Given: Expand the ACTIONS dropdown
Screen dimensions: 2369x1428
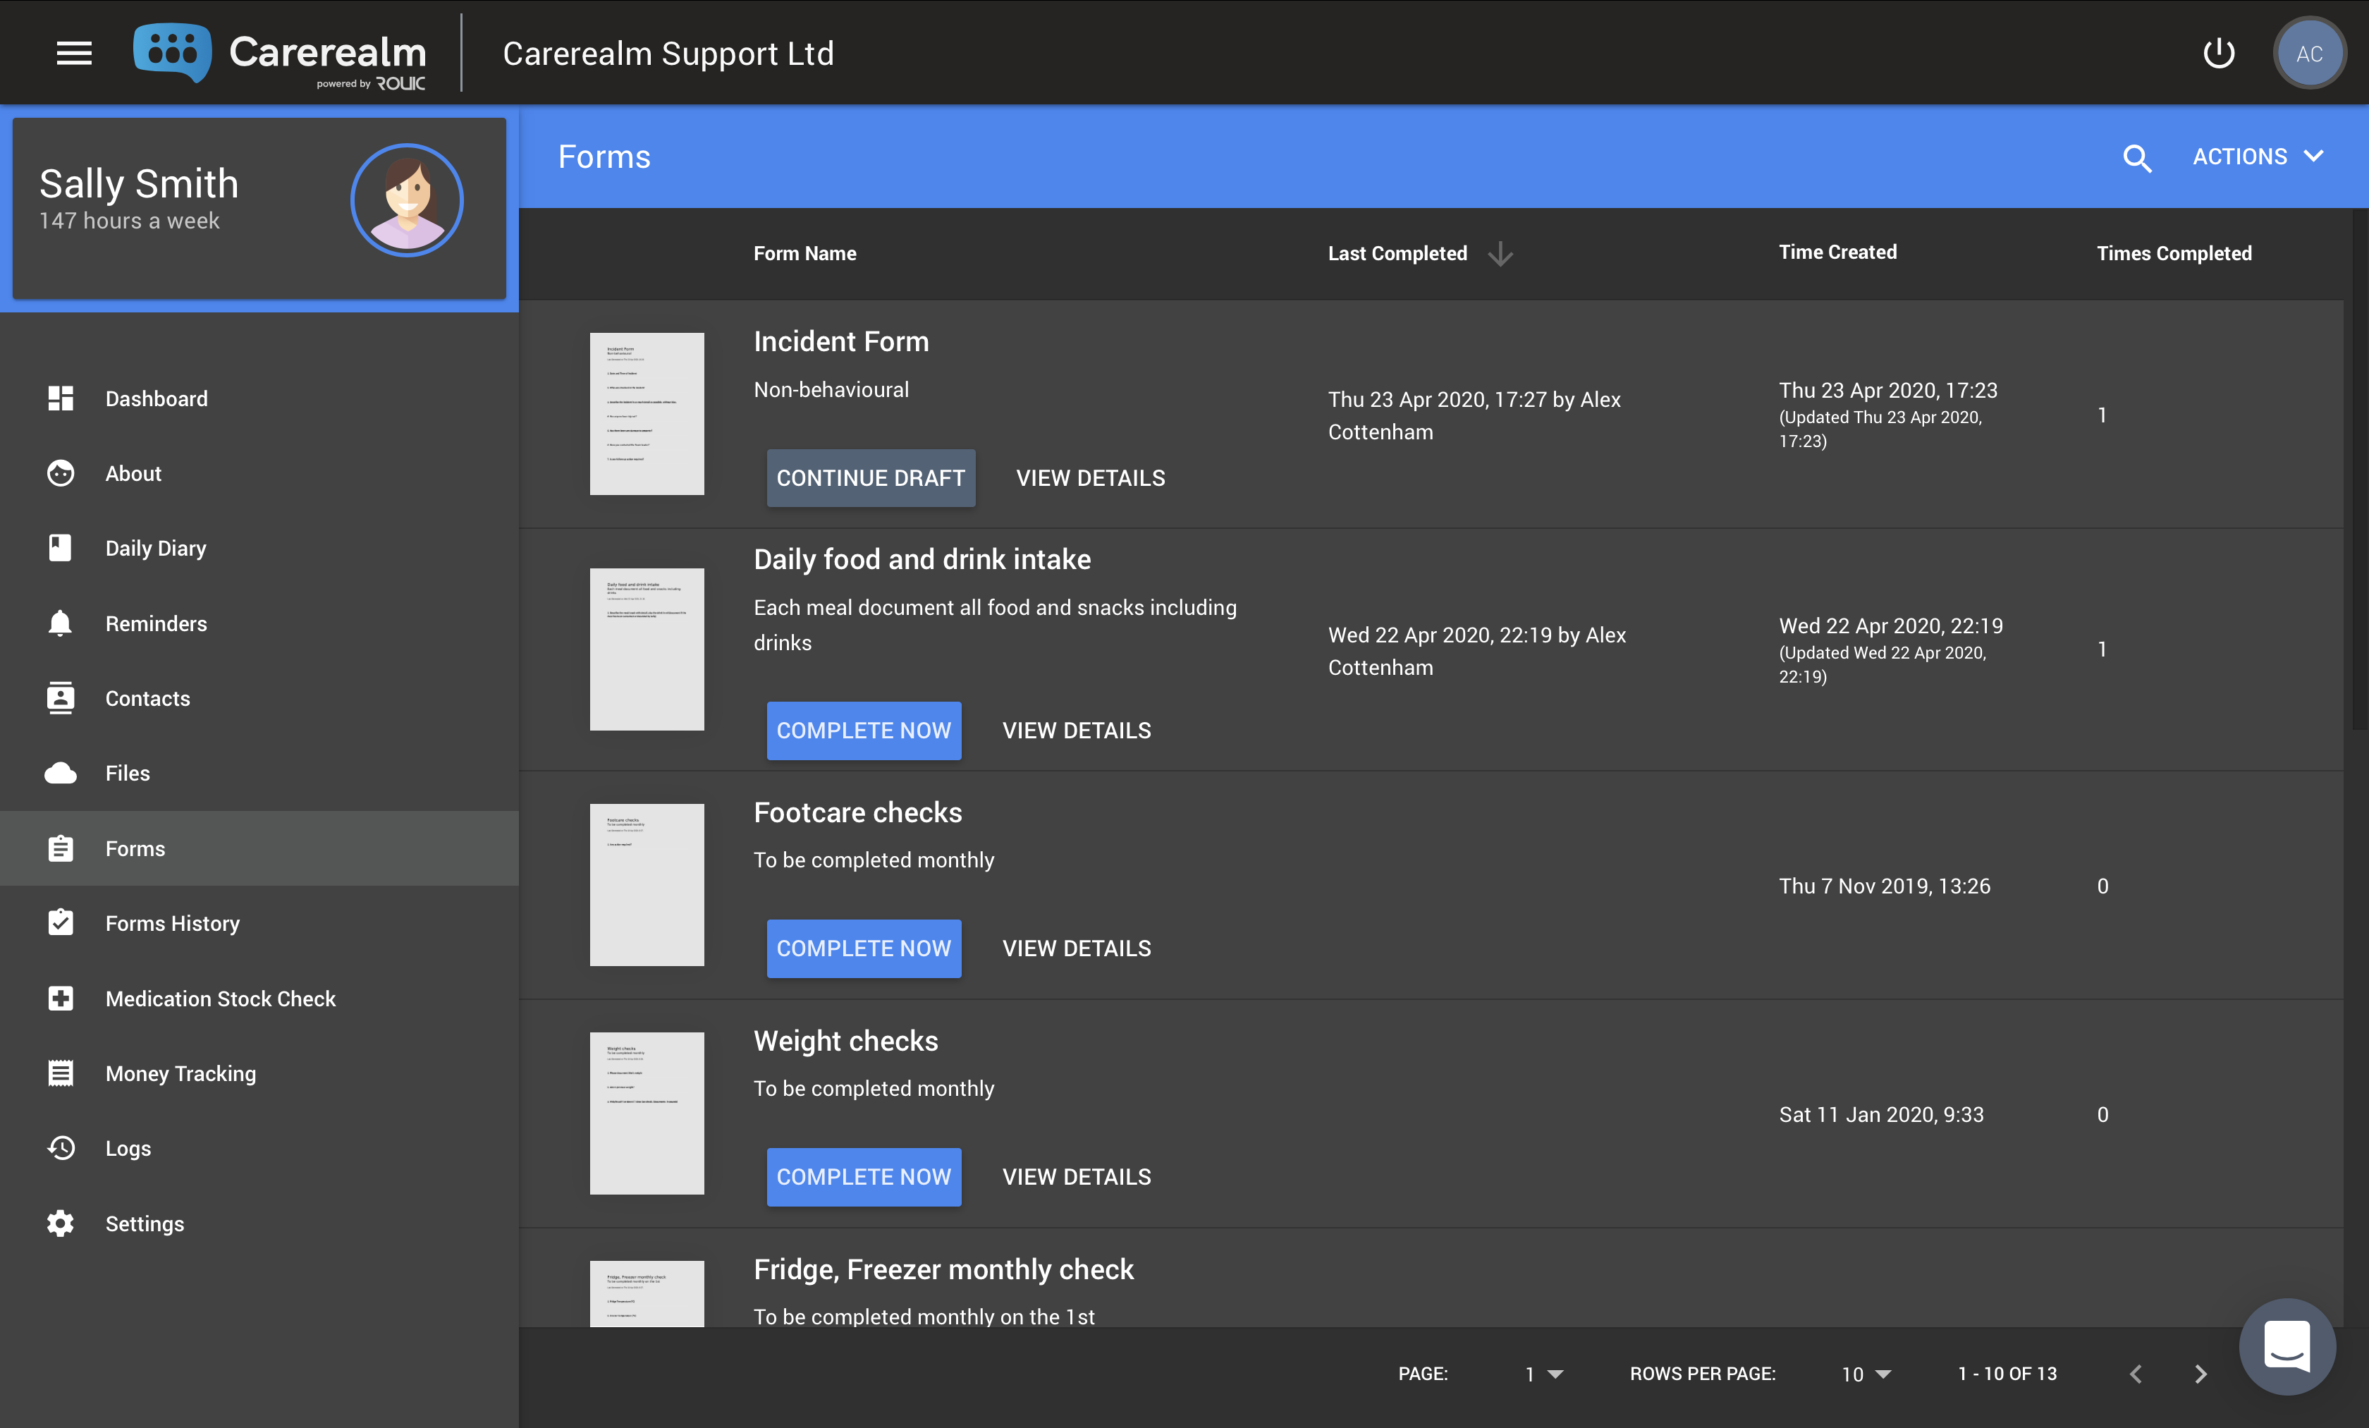Looking at the screenshot, I should pos(2258,157).
